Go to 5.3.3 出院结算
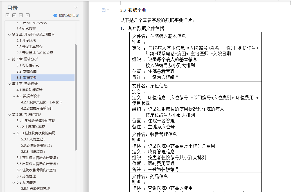291x192 pixels. [33, 151]
